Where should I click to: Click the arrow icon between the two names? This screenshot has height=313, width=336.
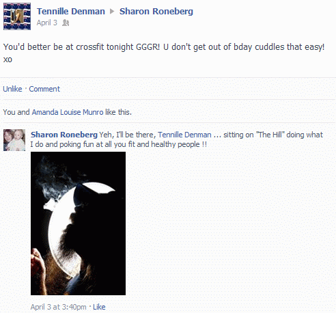[112, 11]
